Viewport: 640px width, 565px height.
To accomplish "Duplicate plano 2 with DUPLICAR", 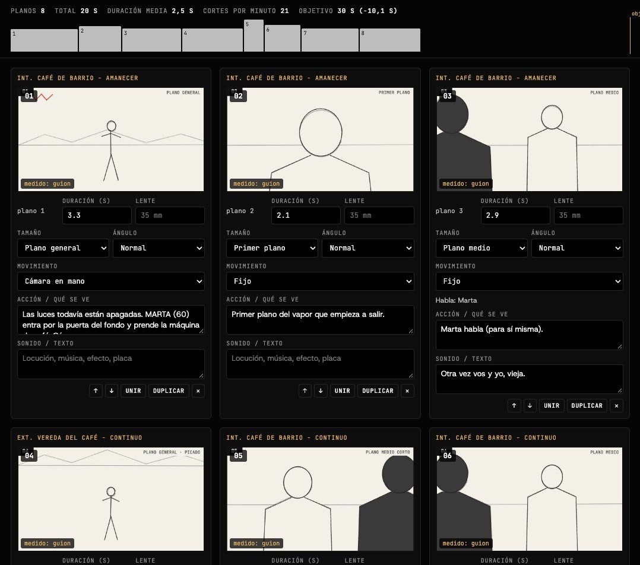I will tap(378, 391).
